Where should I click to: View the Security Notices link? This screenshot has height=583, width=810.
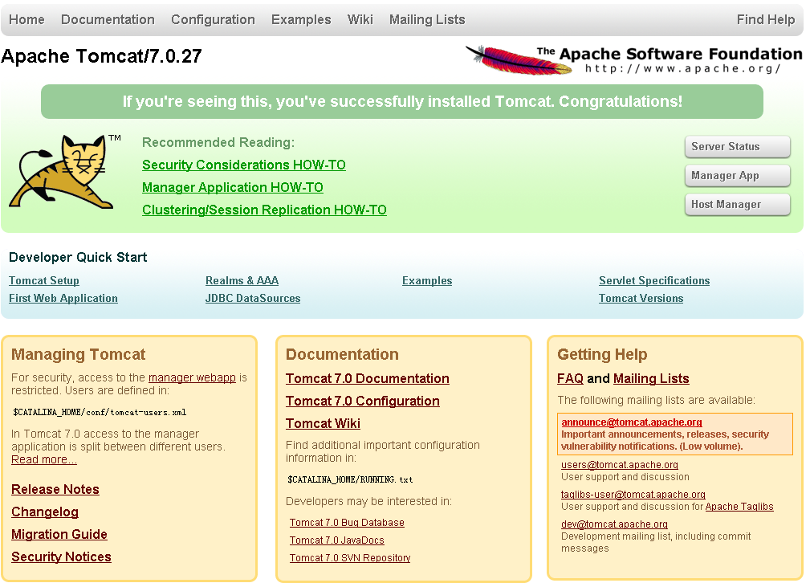62,557
